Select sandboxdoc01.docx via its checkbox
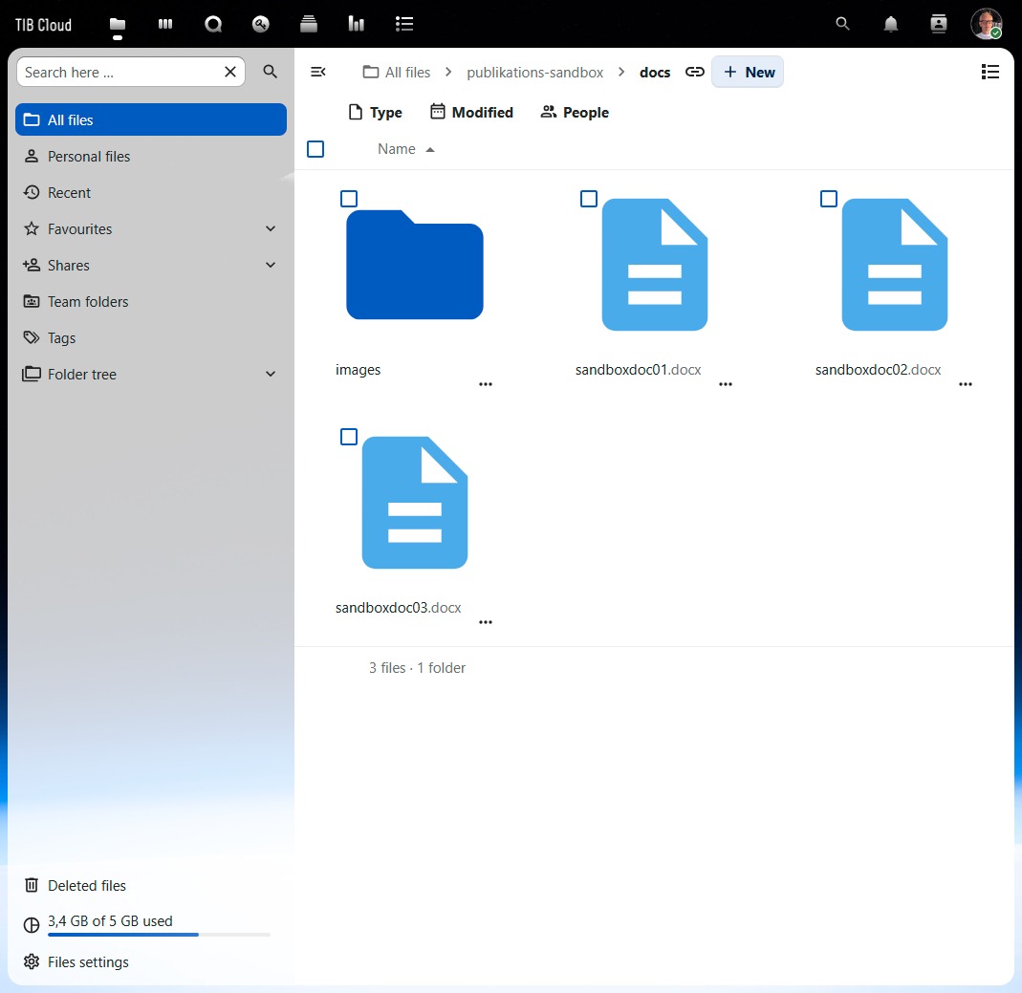Viewport: 1022px width, 993px height. pyautogui.click(x=588, y=199)
